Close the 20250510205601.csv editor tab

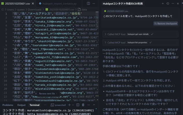(33, 3)
